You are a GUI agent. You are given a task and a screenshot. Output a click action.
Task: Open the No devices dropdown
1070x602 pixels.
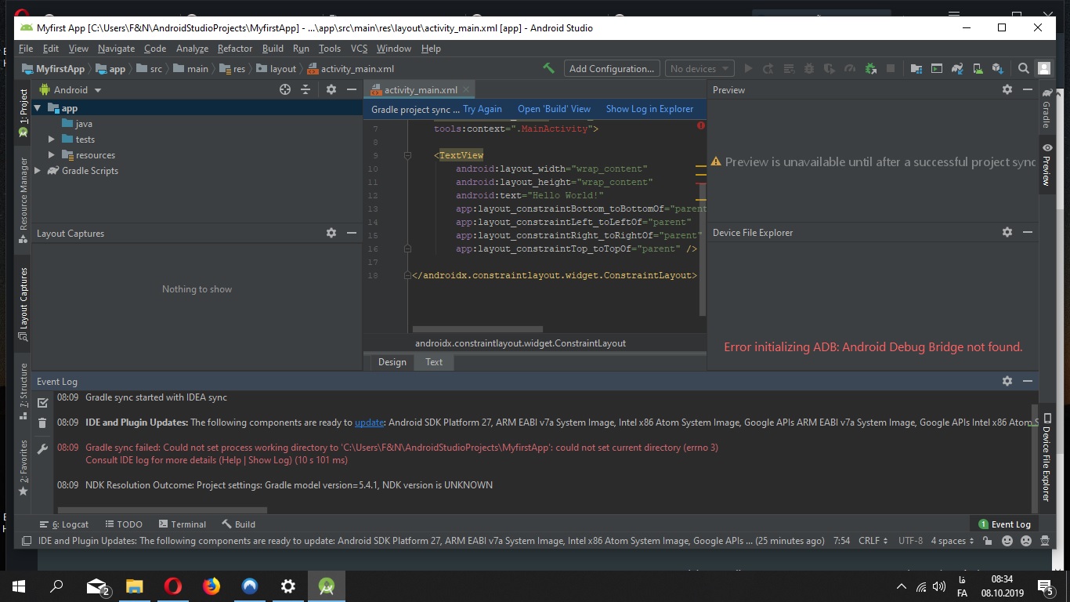[x=699, y=69]
